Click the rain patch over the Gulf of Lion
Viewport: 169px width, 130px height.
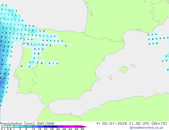point(155,39)
